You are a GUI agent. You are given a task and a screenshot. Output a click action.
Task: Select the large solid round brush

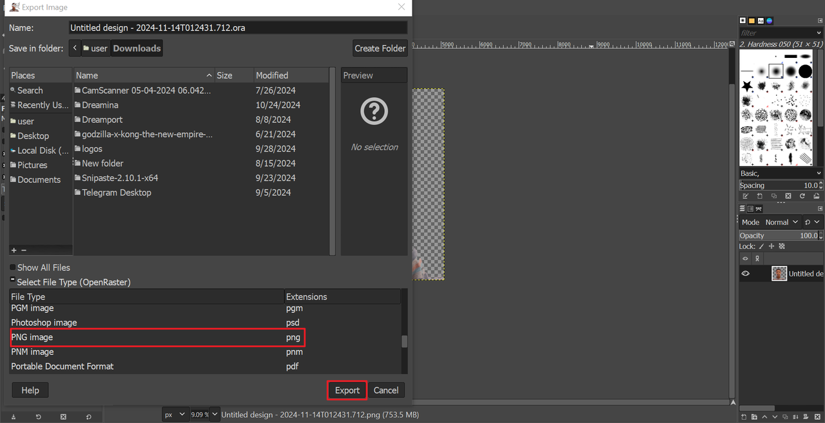click(806, 71)
